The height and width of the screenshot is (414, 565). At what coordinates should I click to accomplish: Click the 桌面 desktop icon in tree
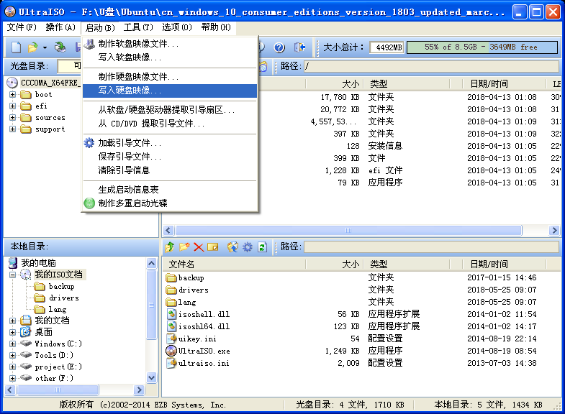[26, 331]
